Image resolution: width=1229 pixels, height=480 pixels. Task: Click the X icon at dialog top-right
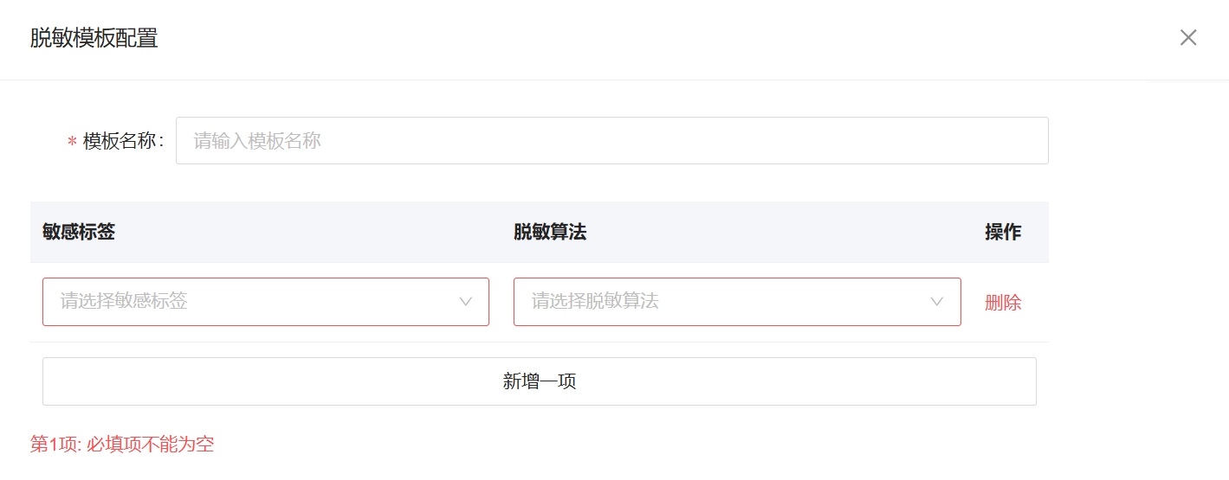pos(1187,37)
